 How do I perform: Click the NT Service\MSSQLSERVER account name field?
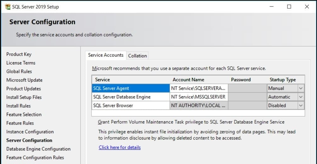(x=199, y=97)
